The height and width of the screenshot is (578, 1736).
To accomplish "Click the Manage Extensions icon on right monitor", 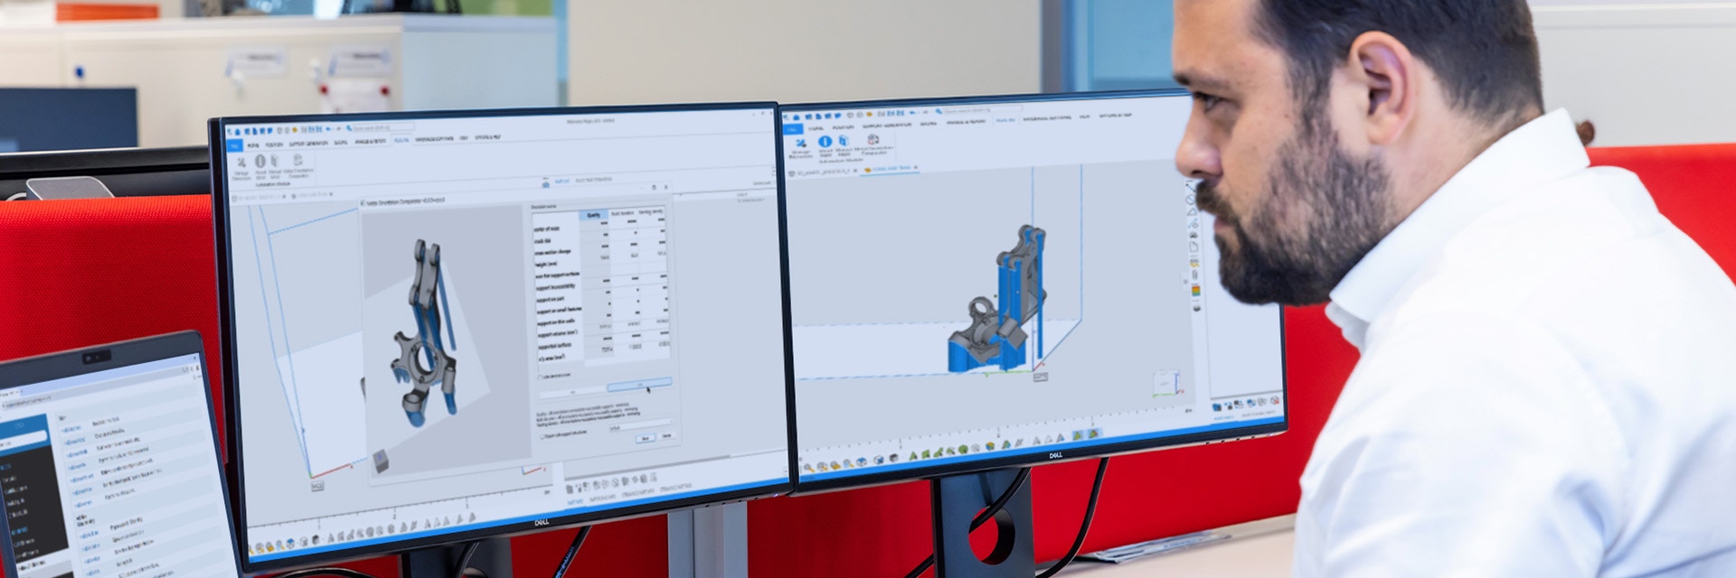I will tap(801, 143).
